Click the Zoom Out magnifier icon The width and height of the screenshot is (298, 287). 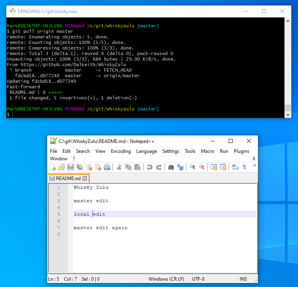click(201, 167)
